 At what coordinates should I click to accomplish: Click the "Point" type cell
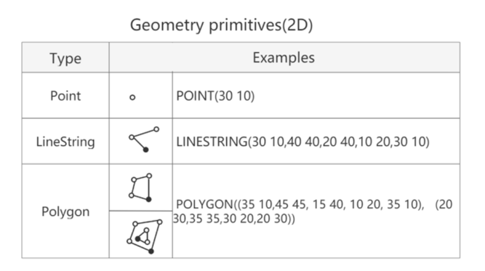point(65,96)
